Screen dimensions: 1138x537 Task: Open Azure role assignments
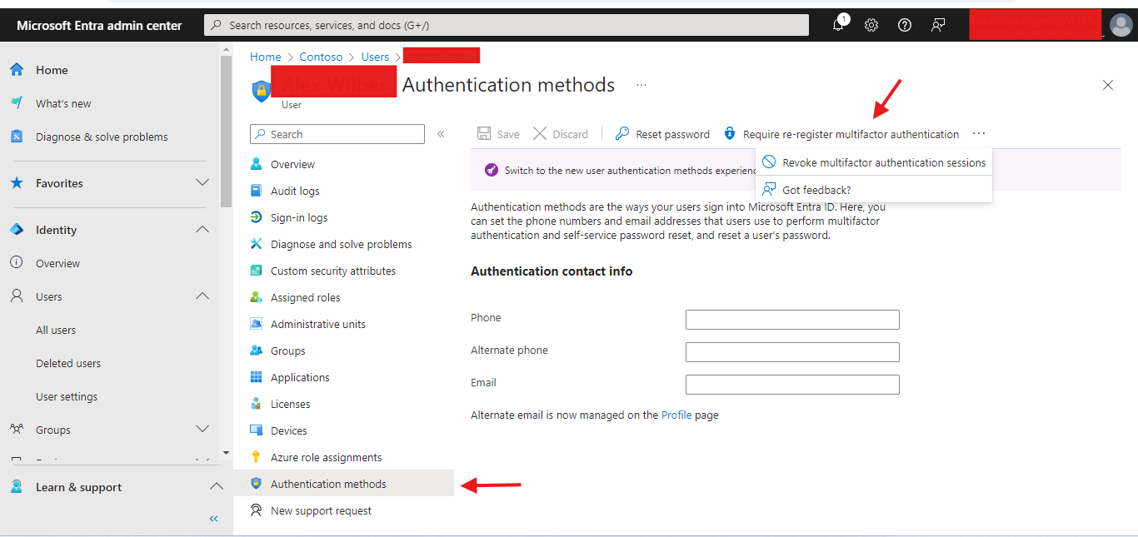click(325, 456)
